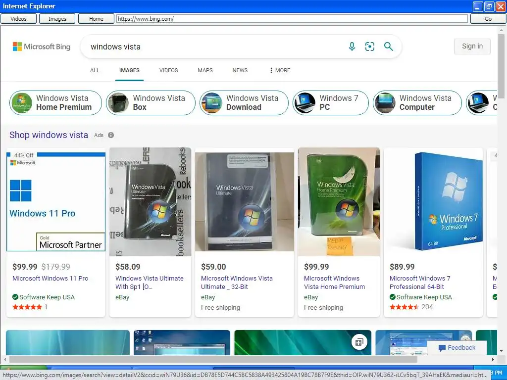Open the Vista desktop screenshot image result
Image resolution: width=507 pixels, height=380 pixels.
click(182, 342)
